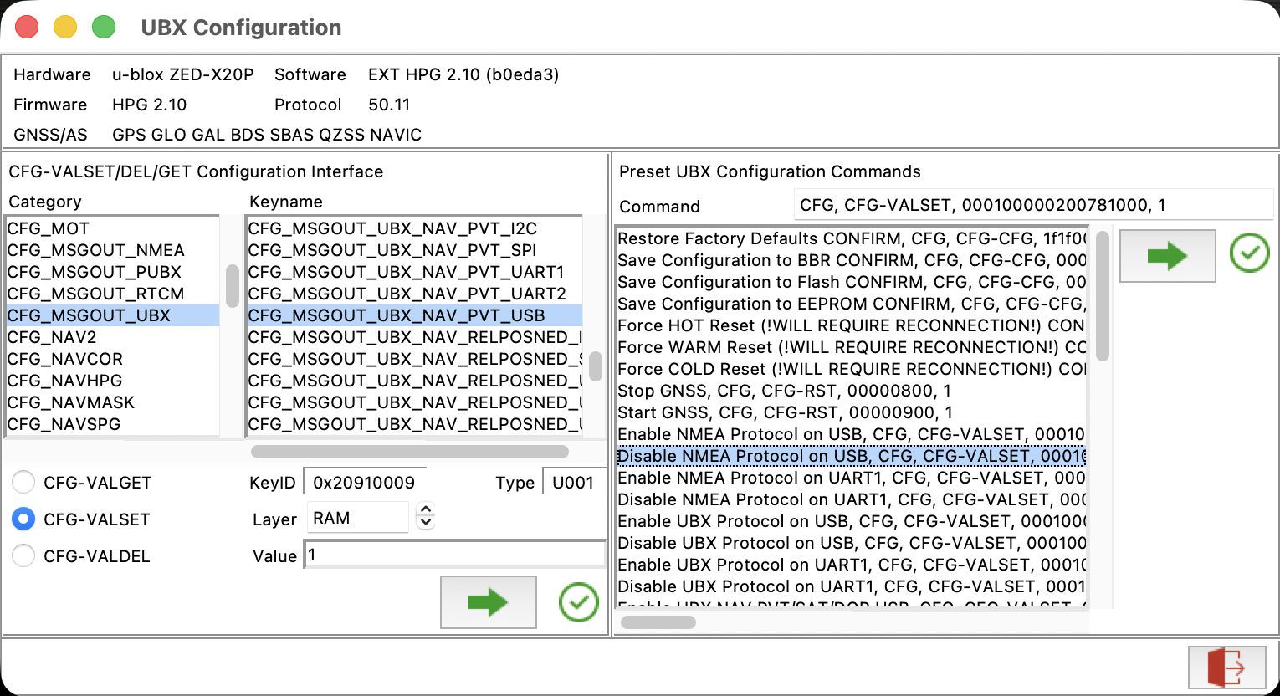Send the preset command with green arrow
Viewport: 1280px width, 696px height.
(x=1167, y=255)
